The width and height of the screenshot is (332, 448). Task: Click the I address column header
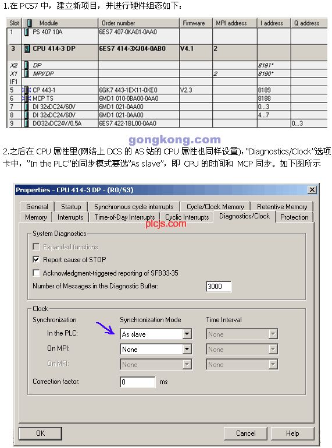pos(274,23)
